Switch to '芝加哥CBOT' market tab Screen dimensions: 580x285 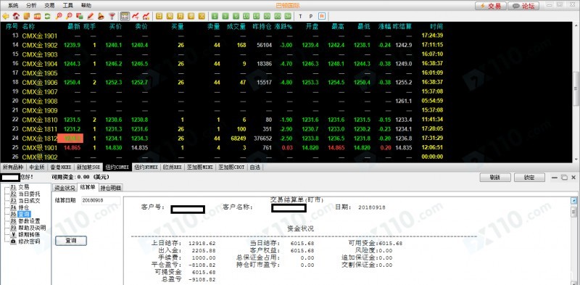(x=231, y=167)
